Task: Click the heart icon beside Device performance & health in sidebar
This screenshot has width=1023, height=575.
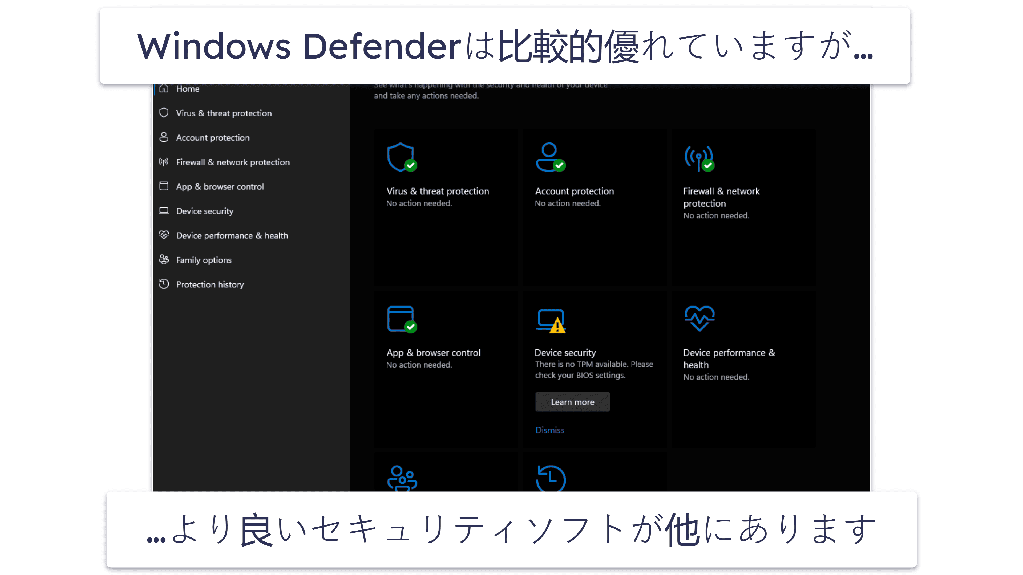Action: (x=164, y=235)
